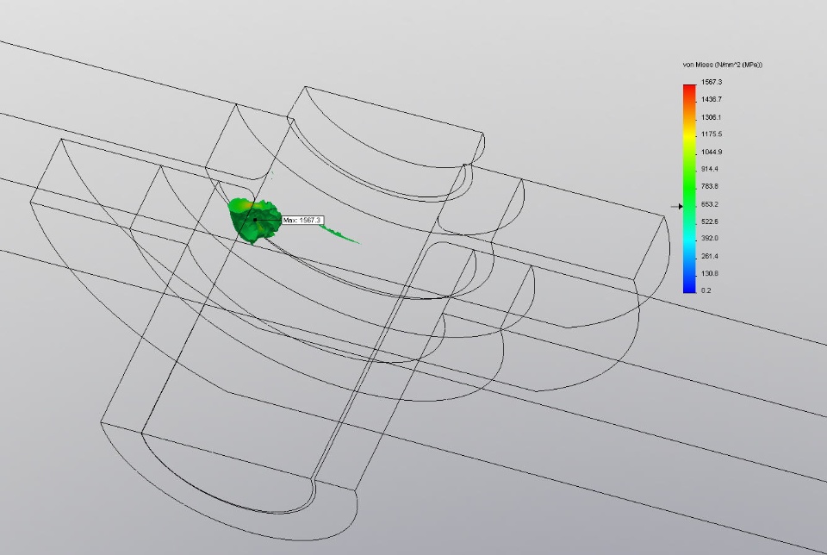Pick legend value '914.4'
This screenshot has width=827, height=555.
point(709,169)
